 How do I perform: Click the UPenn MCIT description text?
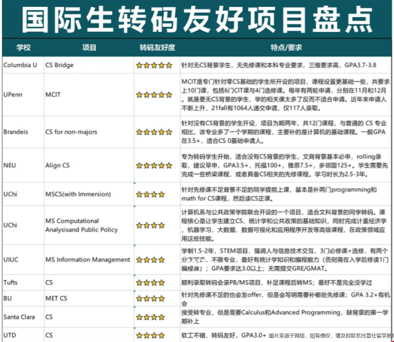coord(285,95)
